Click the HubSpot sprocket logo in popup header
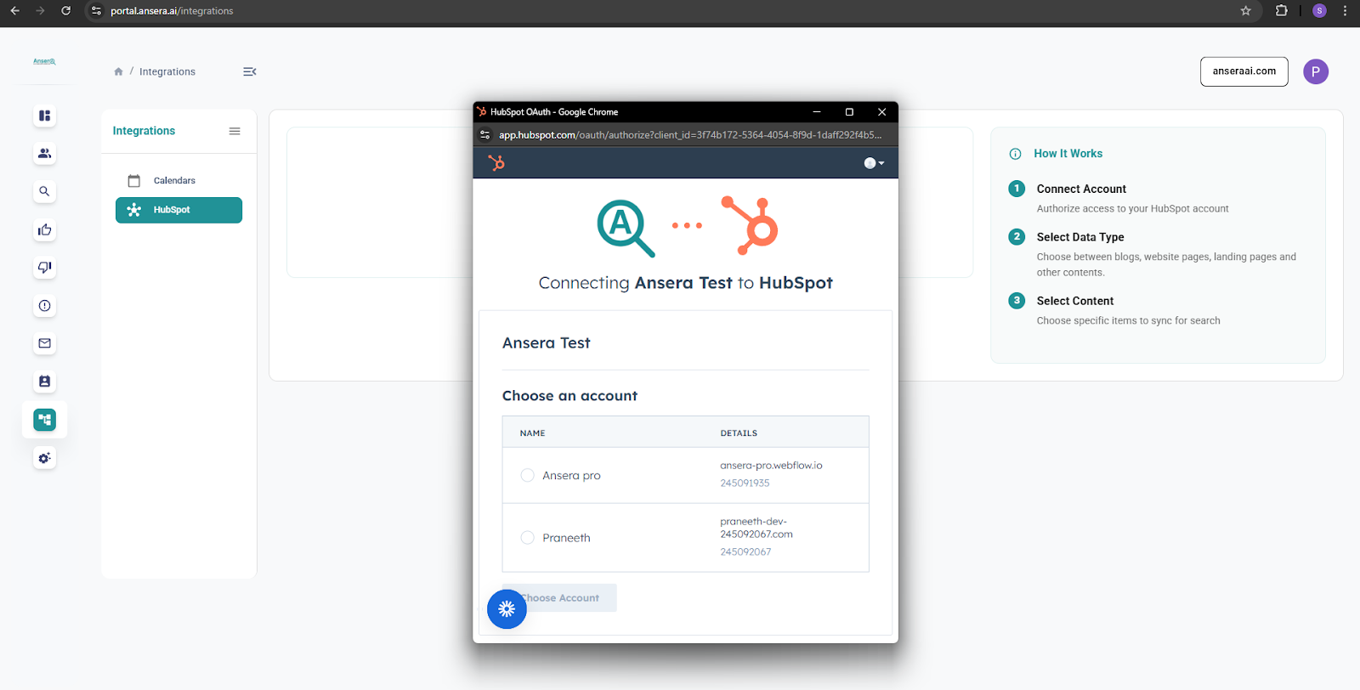This screenshot has width=1360, height=690. point(496,162)
